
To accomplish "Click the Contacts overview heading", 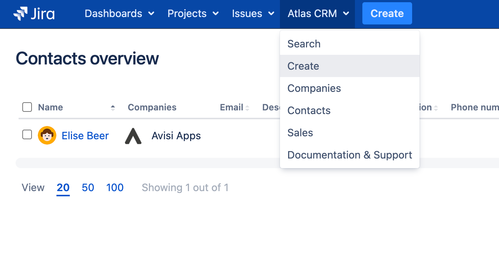I will [x=87, y=59].
